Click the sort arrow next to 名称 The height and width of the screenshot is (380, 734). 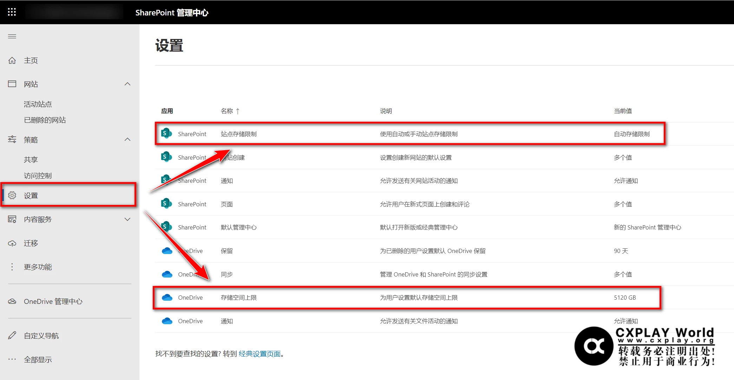click(238, 111)
